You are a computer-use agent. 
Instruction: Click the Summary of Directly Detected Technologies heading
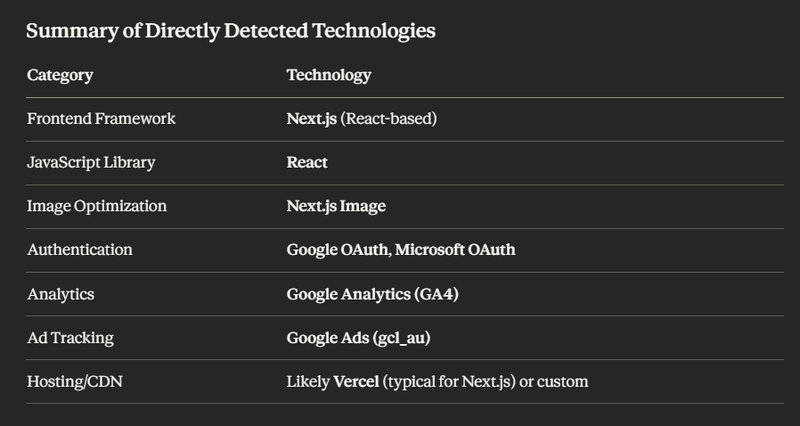tap(231, 31)
